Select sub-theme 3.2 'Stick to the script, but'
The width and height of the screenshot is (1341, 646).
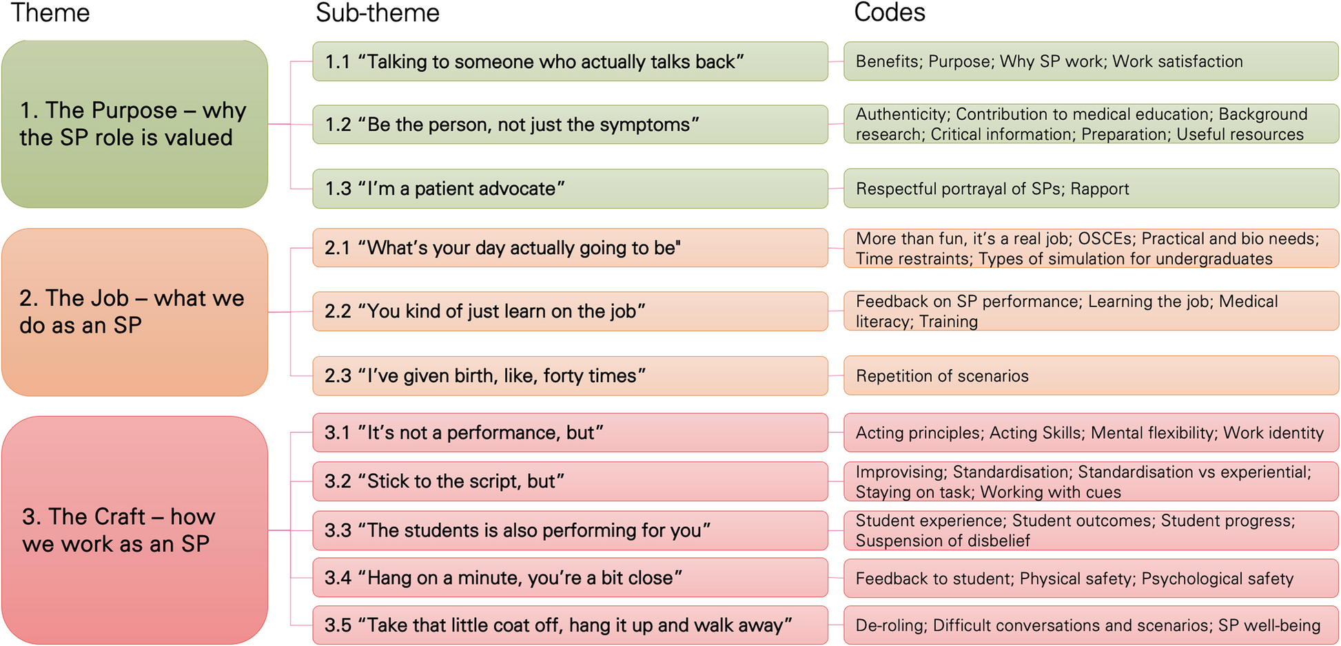[570, 481]
